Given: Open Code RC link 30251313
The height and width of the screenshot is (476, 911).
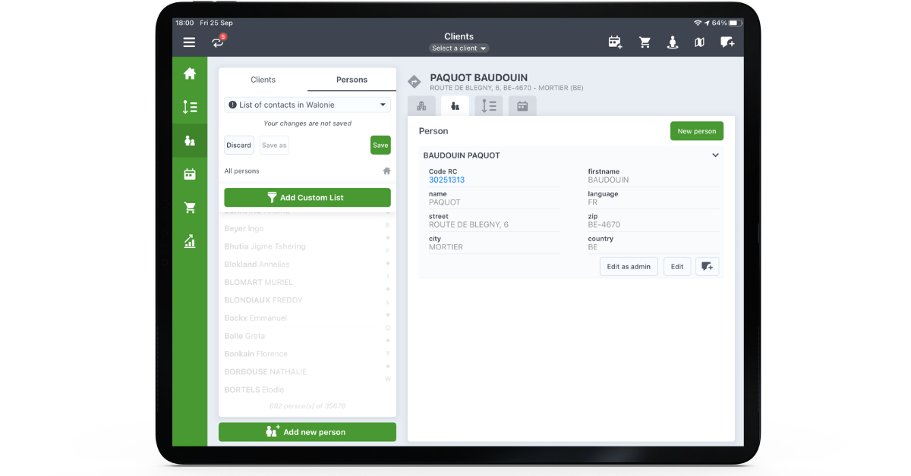Looking at the screenshot, I should point(446,180).
